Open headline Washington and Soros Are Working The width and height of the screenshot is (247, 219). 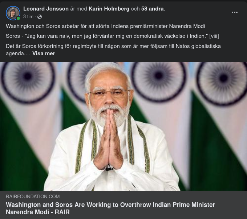coord(110,208)
